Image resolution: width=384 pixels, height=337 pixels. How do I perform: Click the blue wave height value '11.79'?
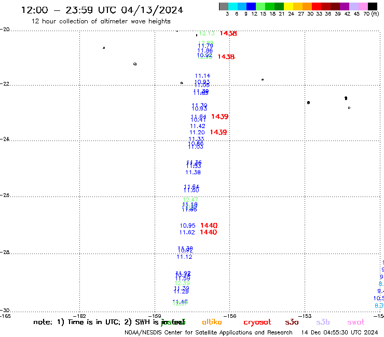point(205,46)
